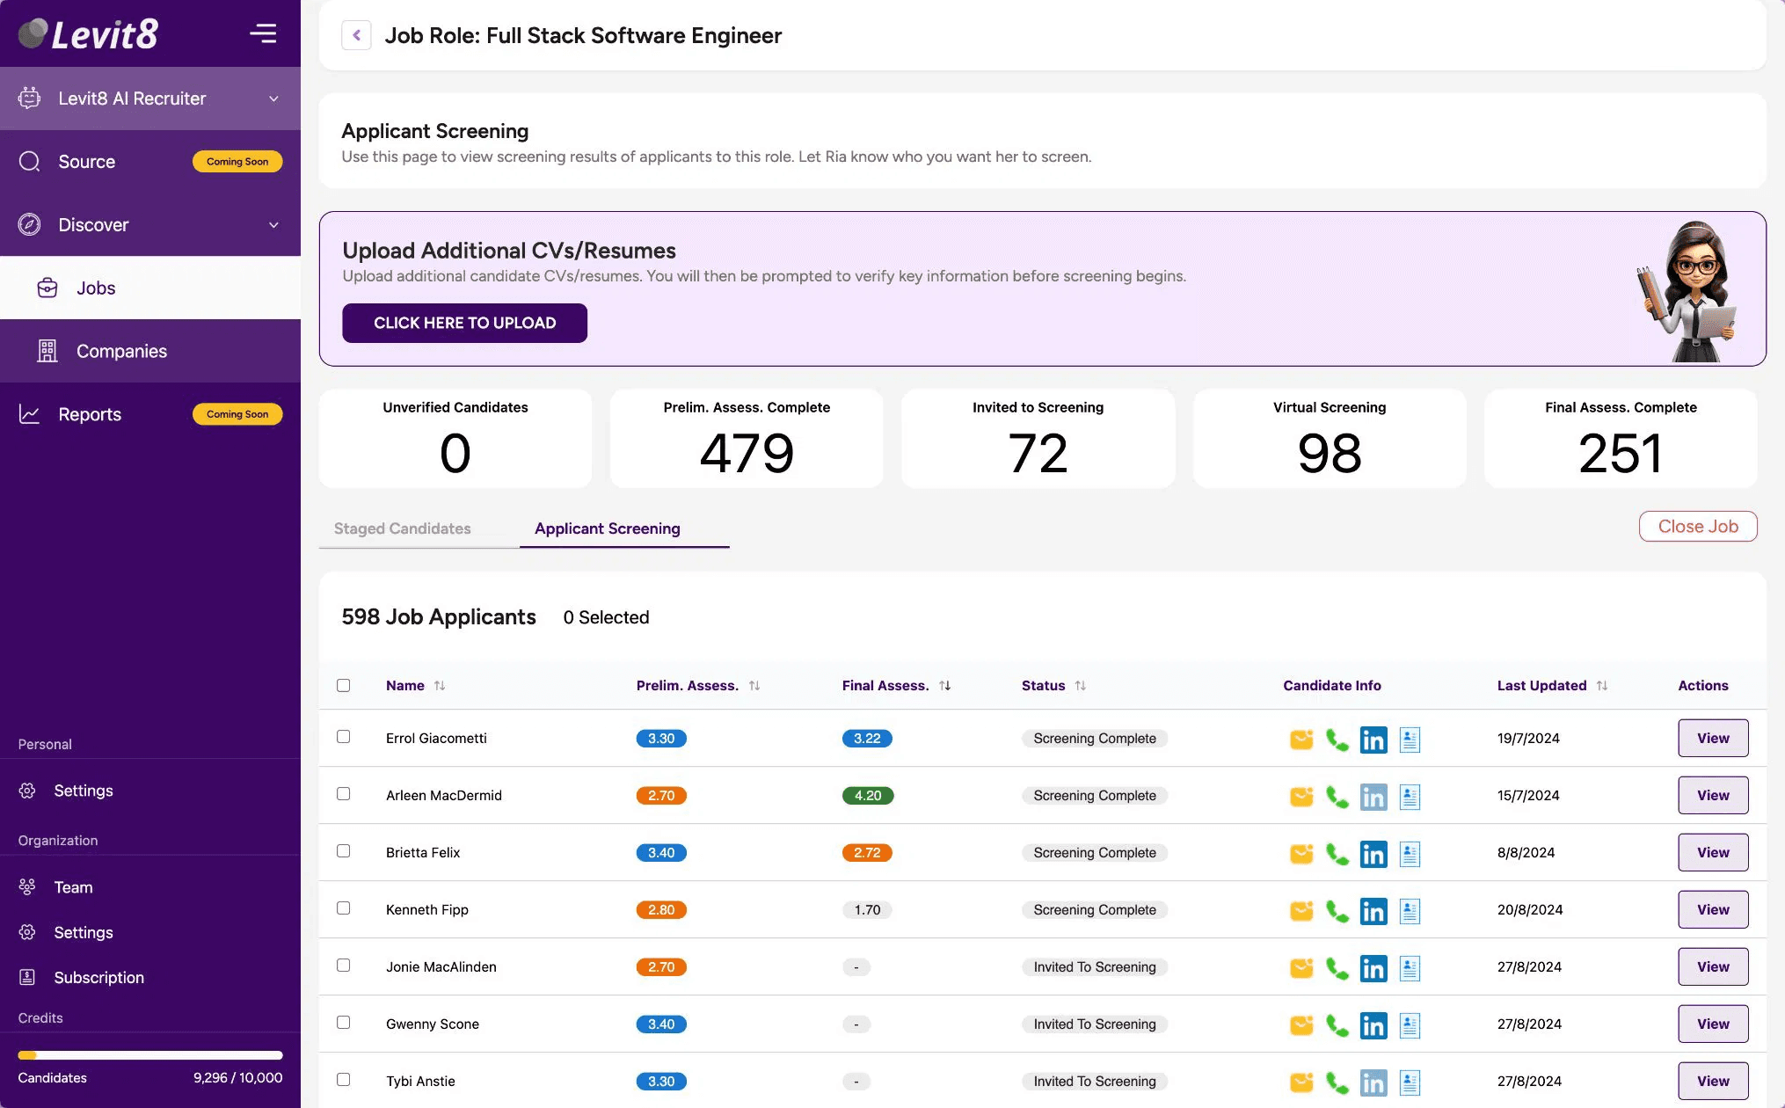Check the box for Errol Giacometti
The width and height of the screenshot is (1785, 1108).
click(x=344, y=737)
